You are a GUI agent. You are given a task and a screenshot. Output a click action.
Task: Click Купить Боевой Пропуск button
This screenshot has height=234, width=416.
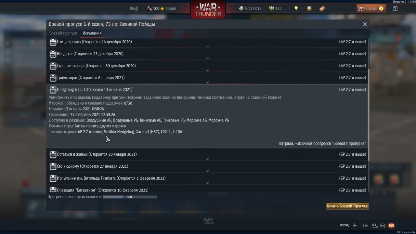(347, 206)
